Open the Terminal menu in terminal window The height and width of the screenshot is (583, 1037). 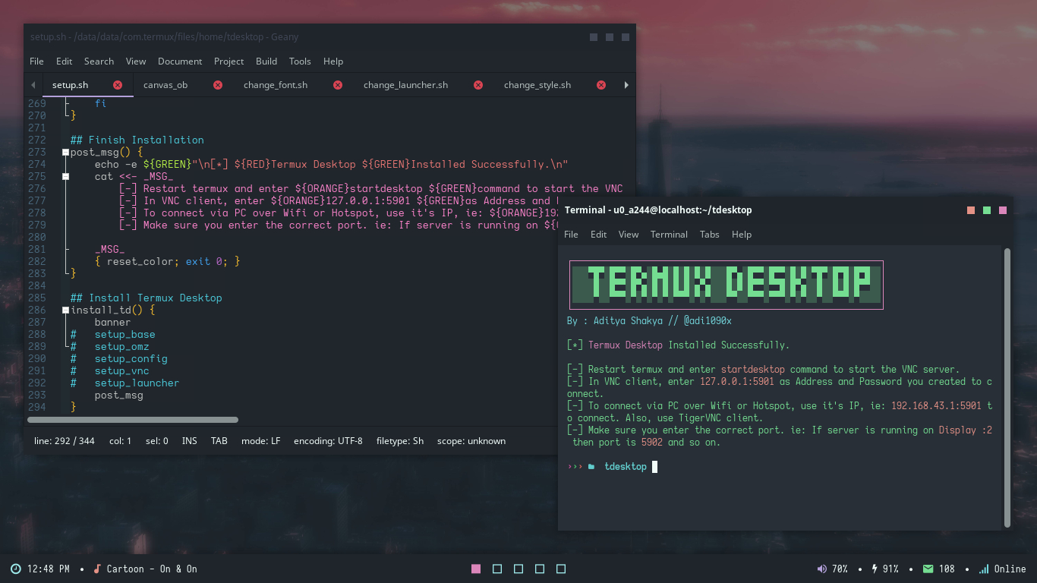pos(669,235)
